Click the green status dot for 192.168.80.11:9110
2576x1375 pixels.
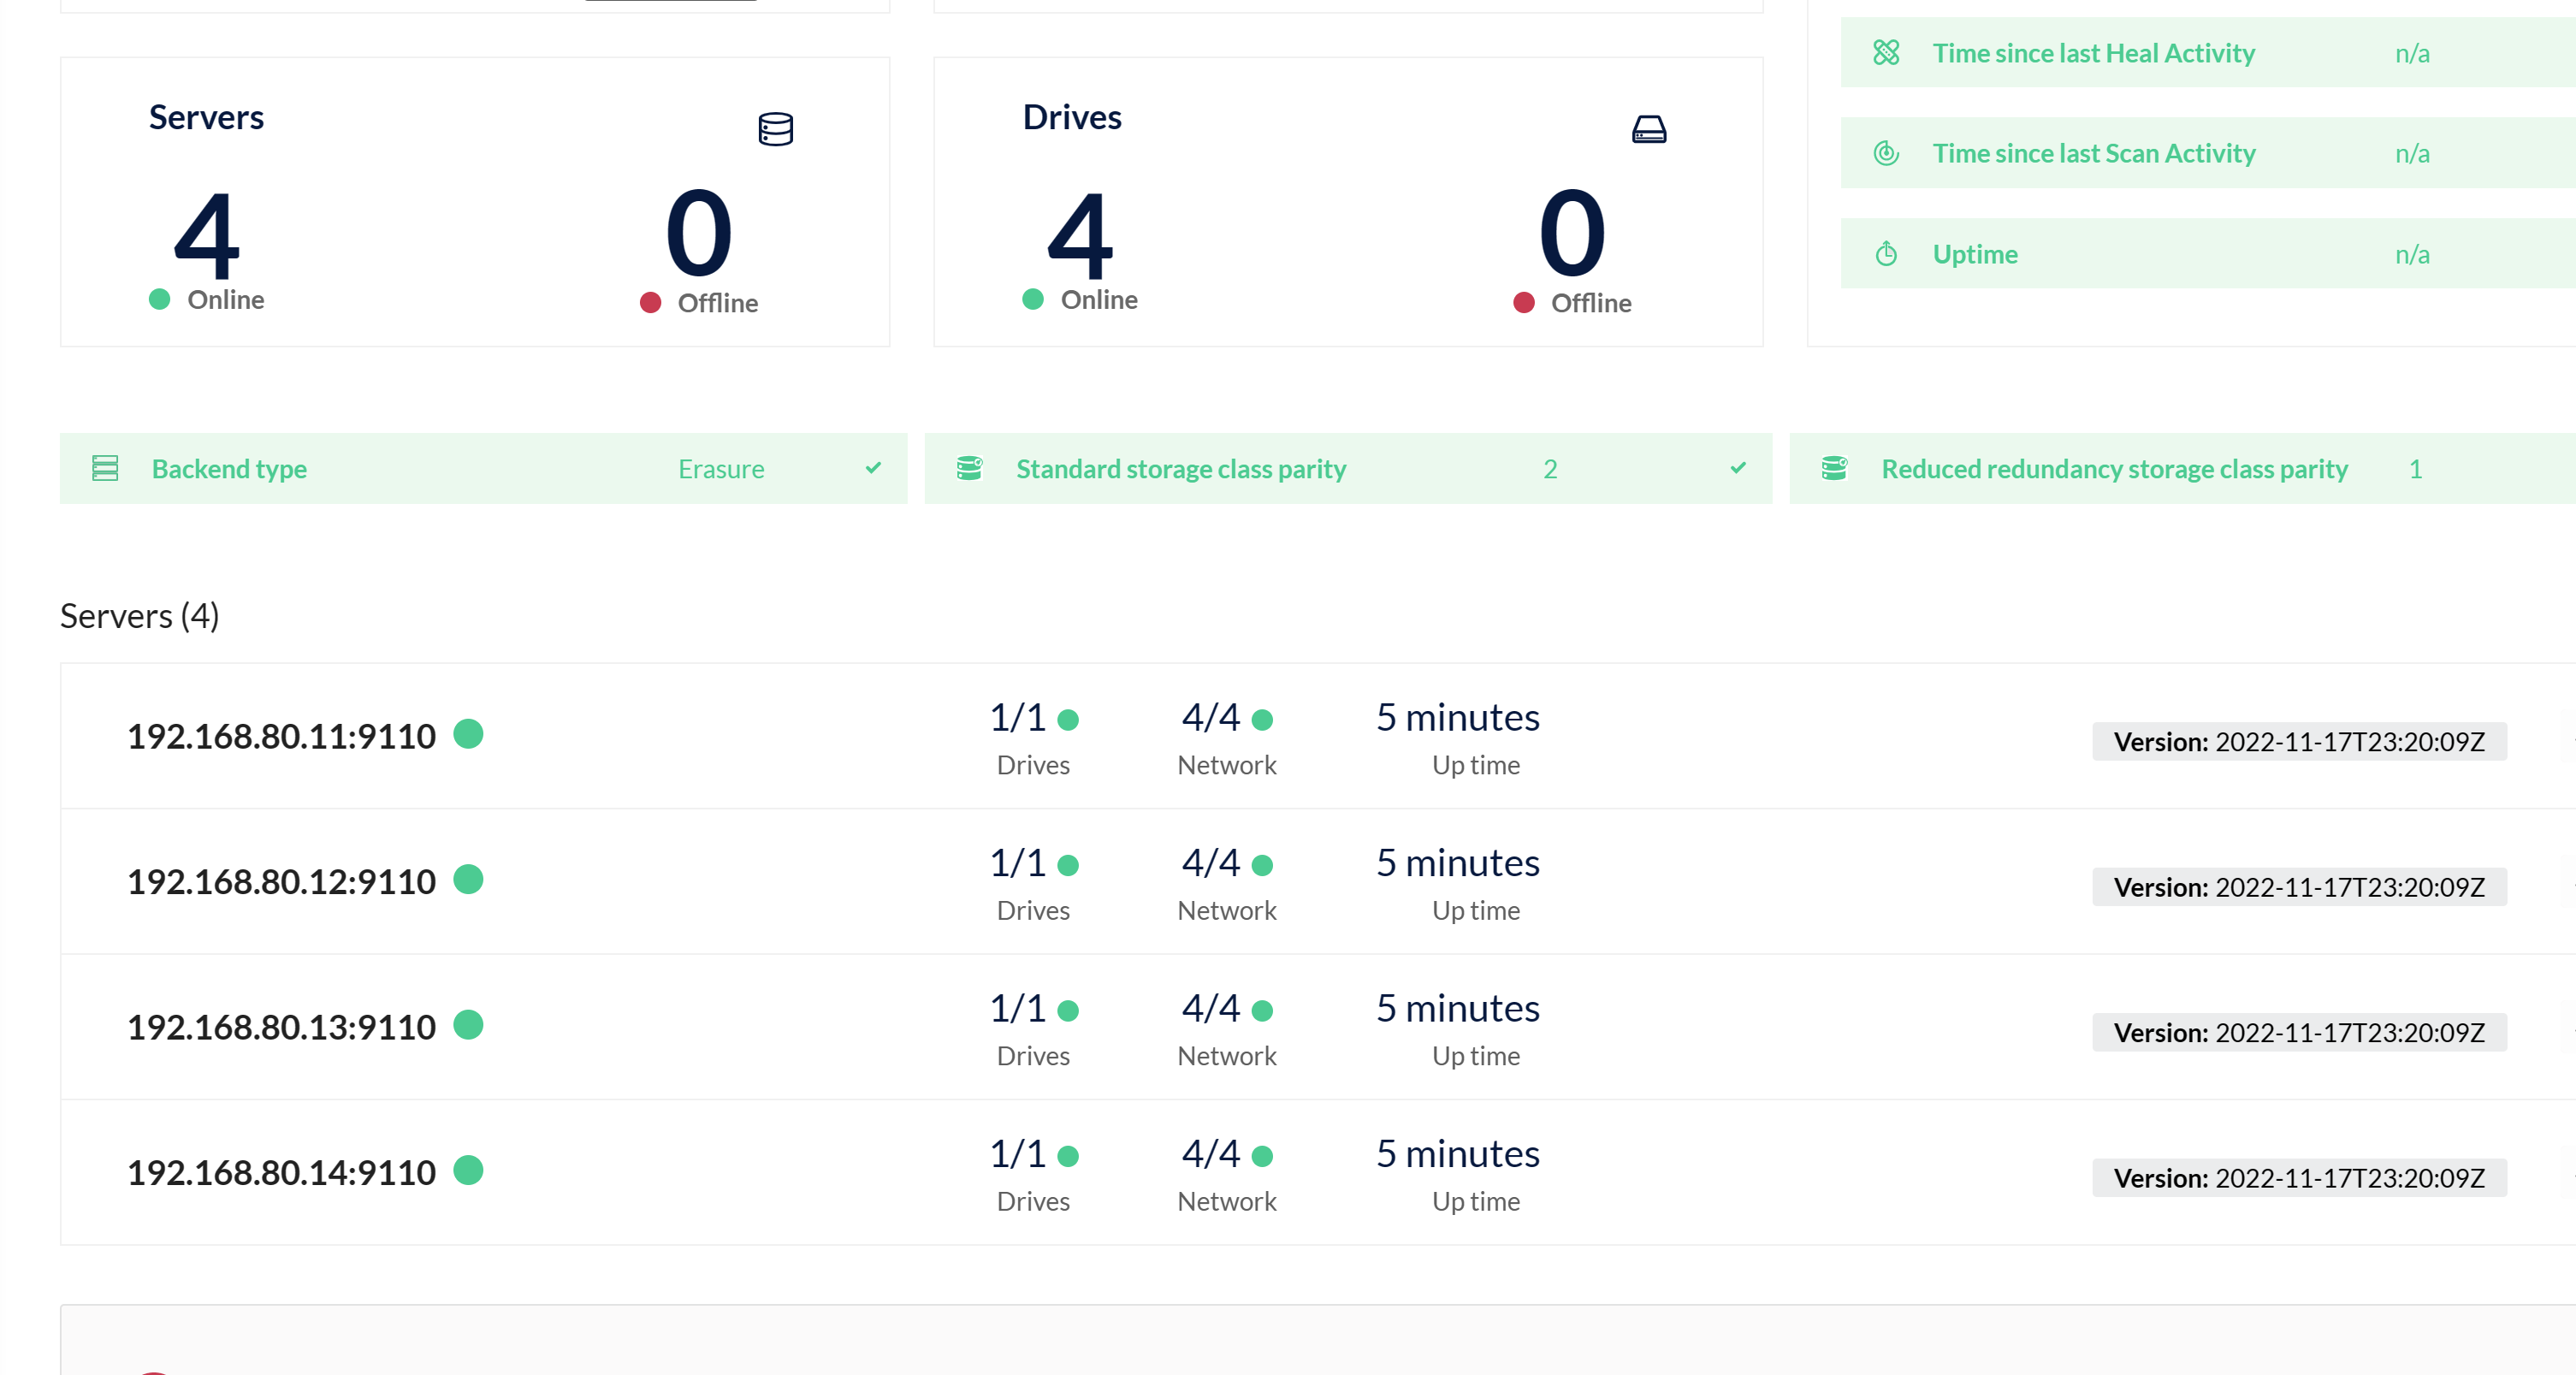pos(468,734)
